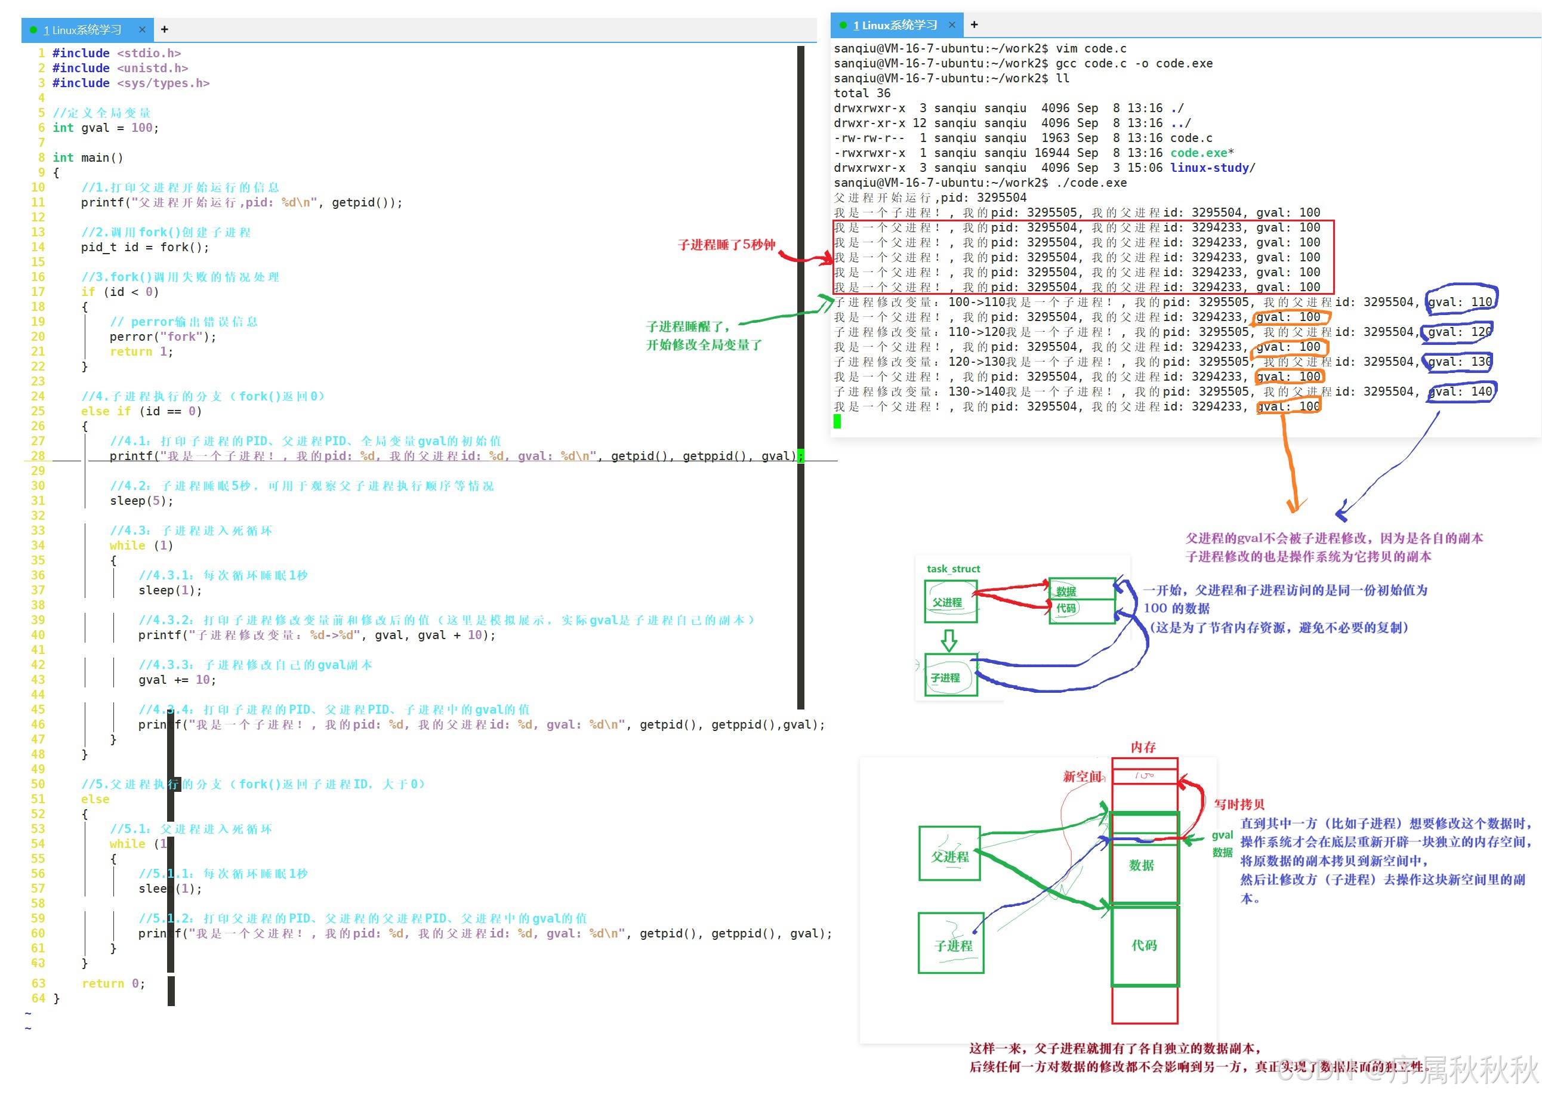Close the right Linux系统学习 terminal tab
This screenshot has height=1095, width=1542.
coord(951,25)
